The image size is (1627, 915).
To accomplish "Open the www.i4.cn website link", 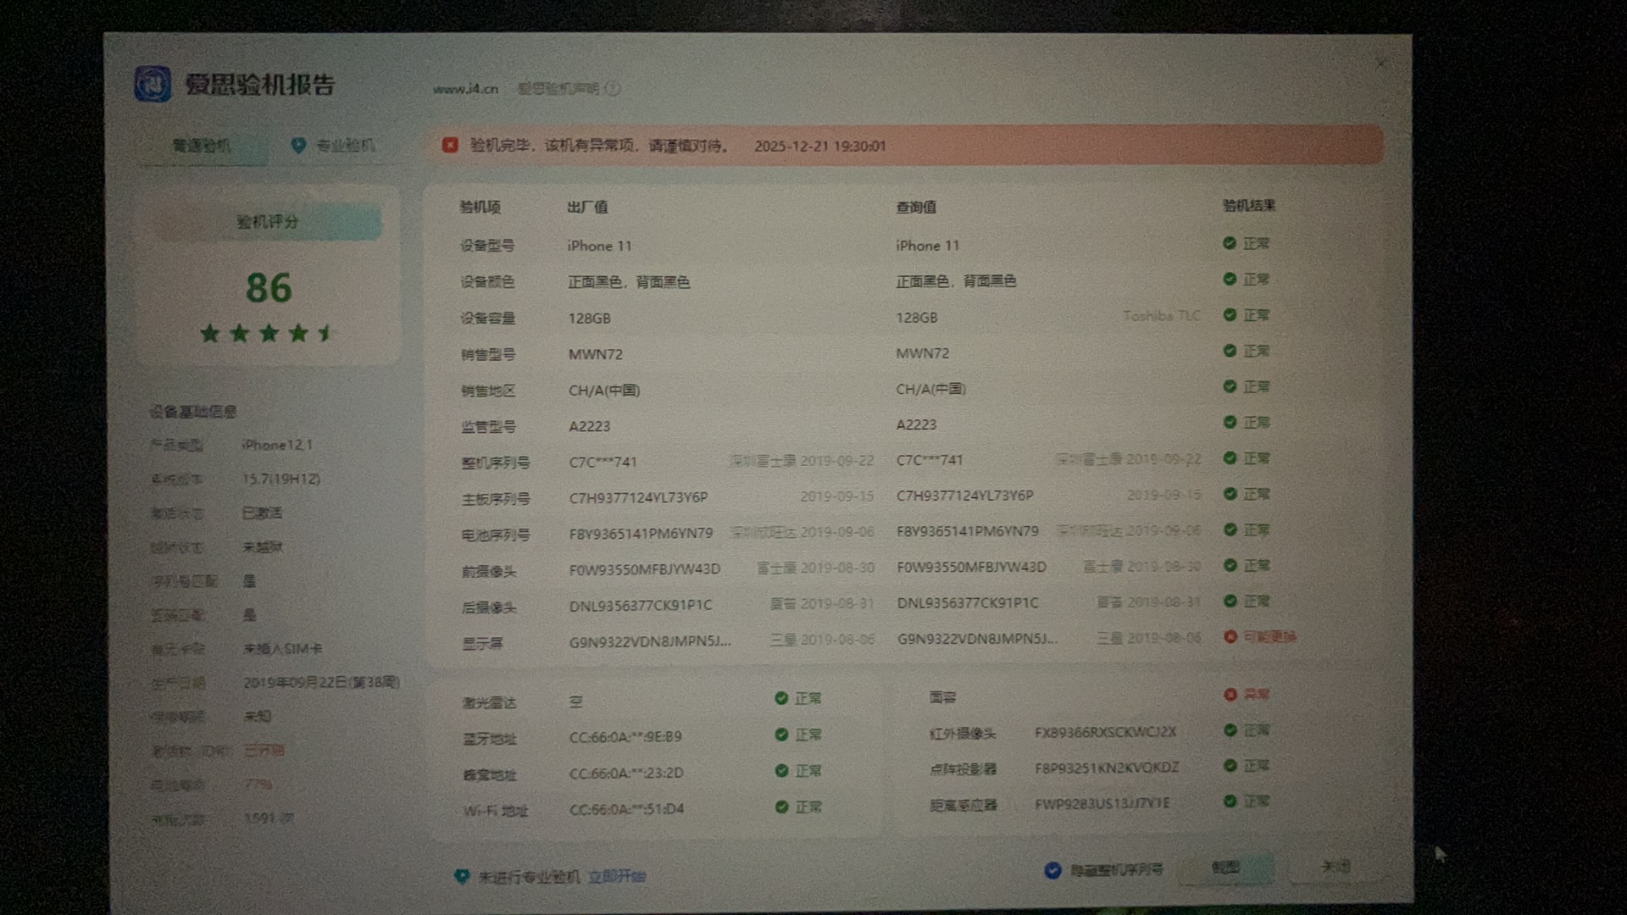I will click(465, 89).
